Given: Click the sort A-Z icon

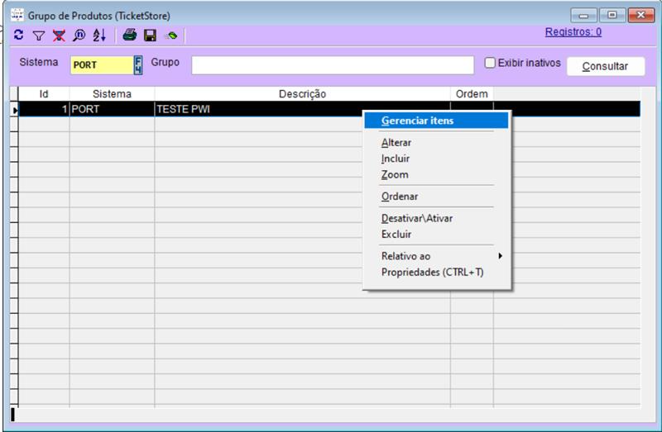Looking at the screenshot, I should point(98,36).
